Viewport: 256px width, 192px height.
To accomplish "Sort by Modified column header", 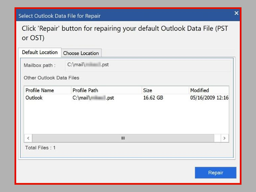I will point(209,90).
